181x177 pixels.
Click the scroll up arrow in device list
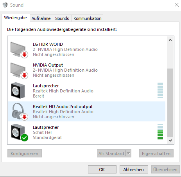tap(170, 40)
